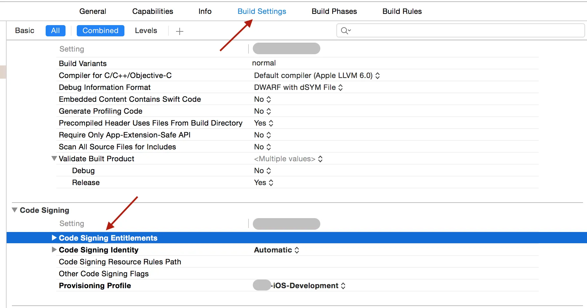The height and width of the screenshot is (308, 587).
Task: Change Generate Profiling Code value
Action: click(263, 111)
